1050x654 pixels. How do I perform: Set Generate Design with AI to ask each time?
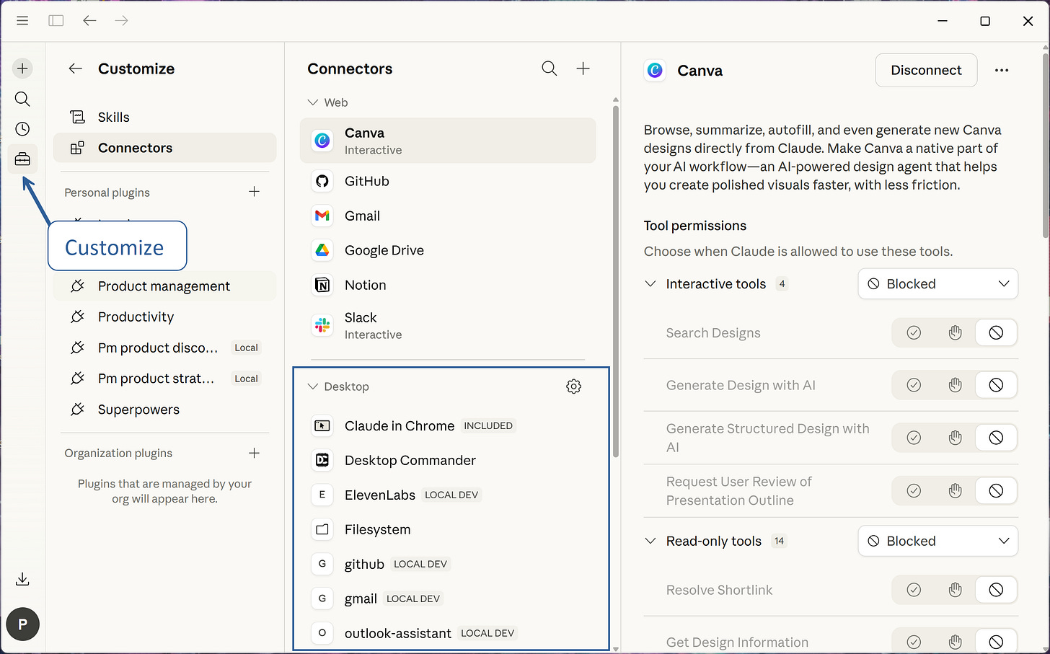955,384
